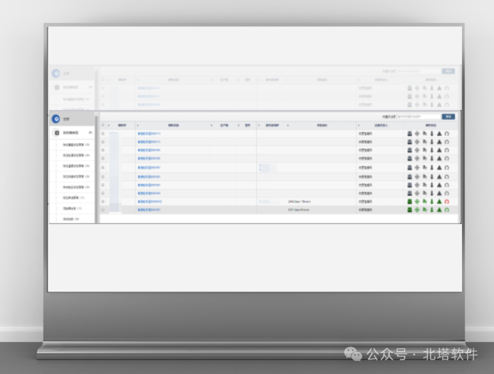Click the sort arrow of the uptime column

pyautogui.click(x=288, y=125)
